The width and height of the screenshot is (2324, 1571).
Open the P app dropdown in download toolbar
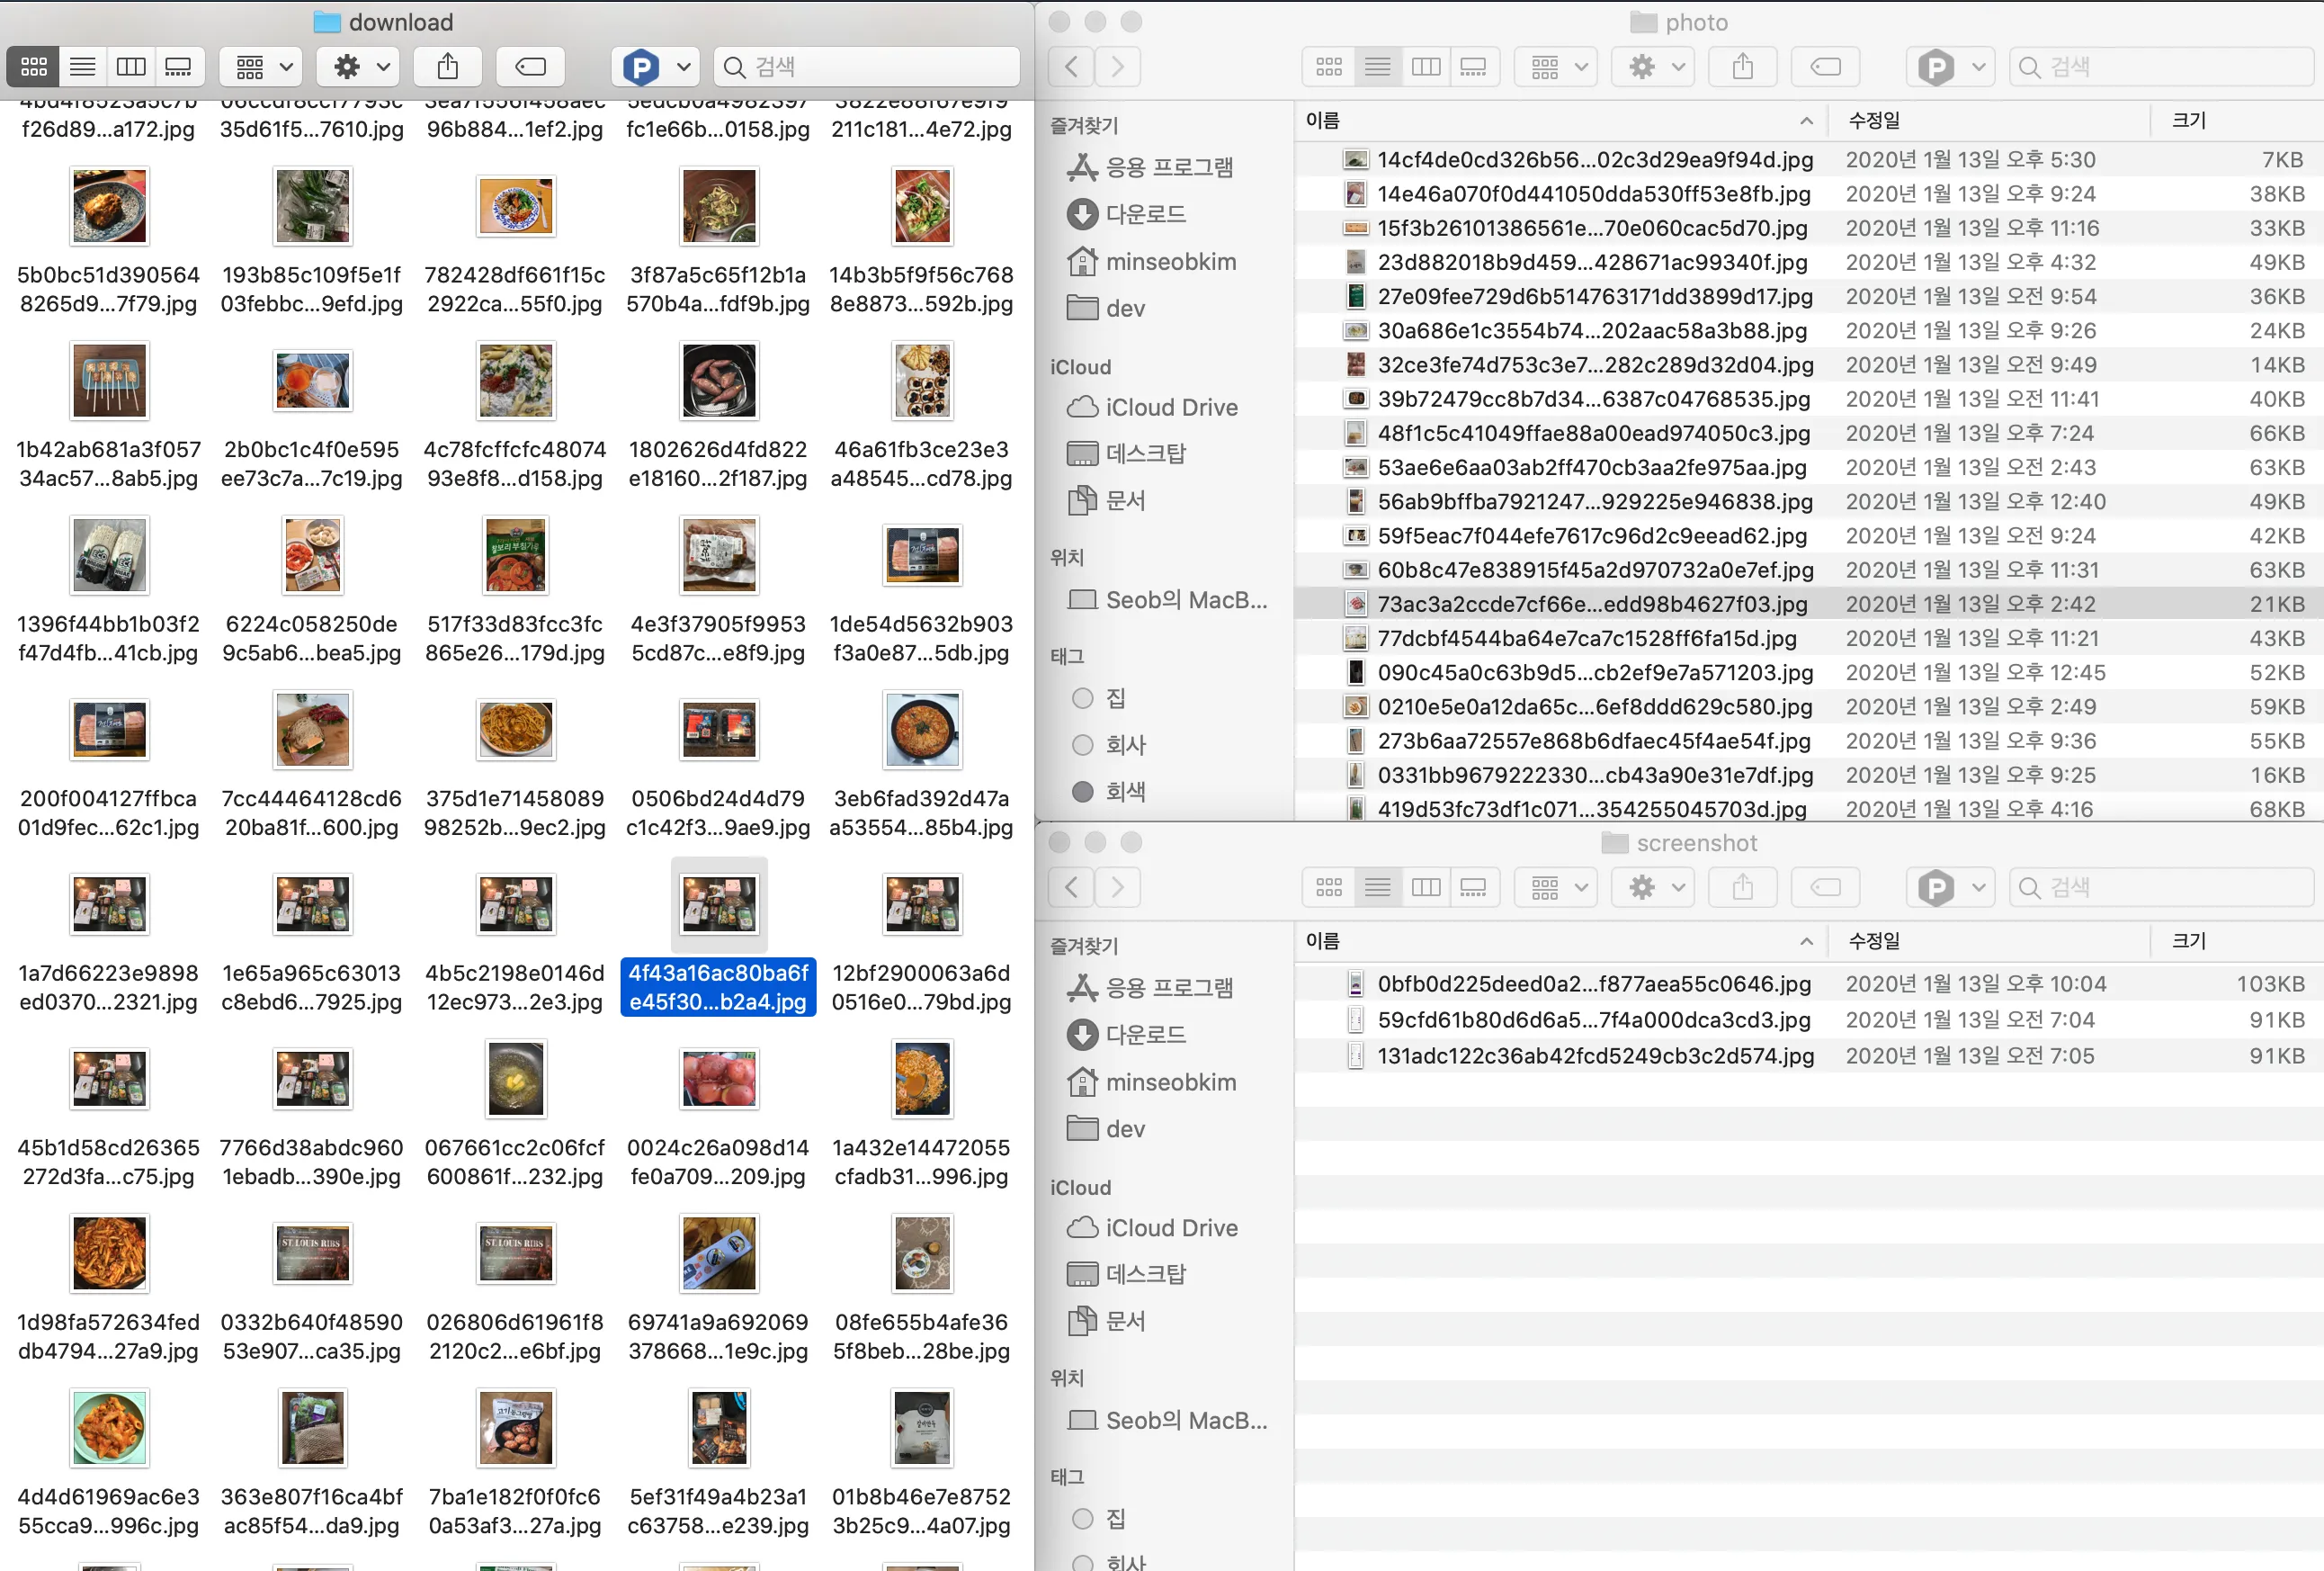click(x=656, y=67)
